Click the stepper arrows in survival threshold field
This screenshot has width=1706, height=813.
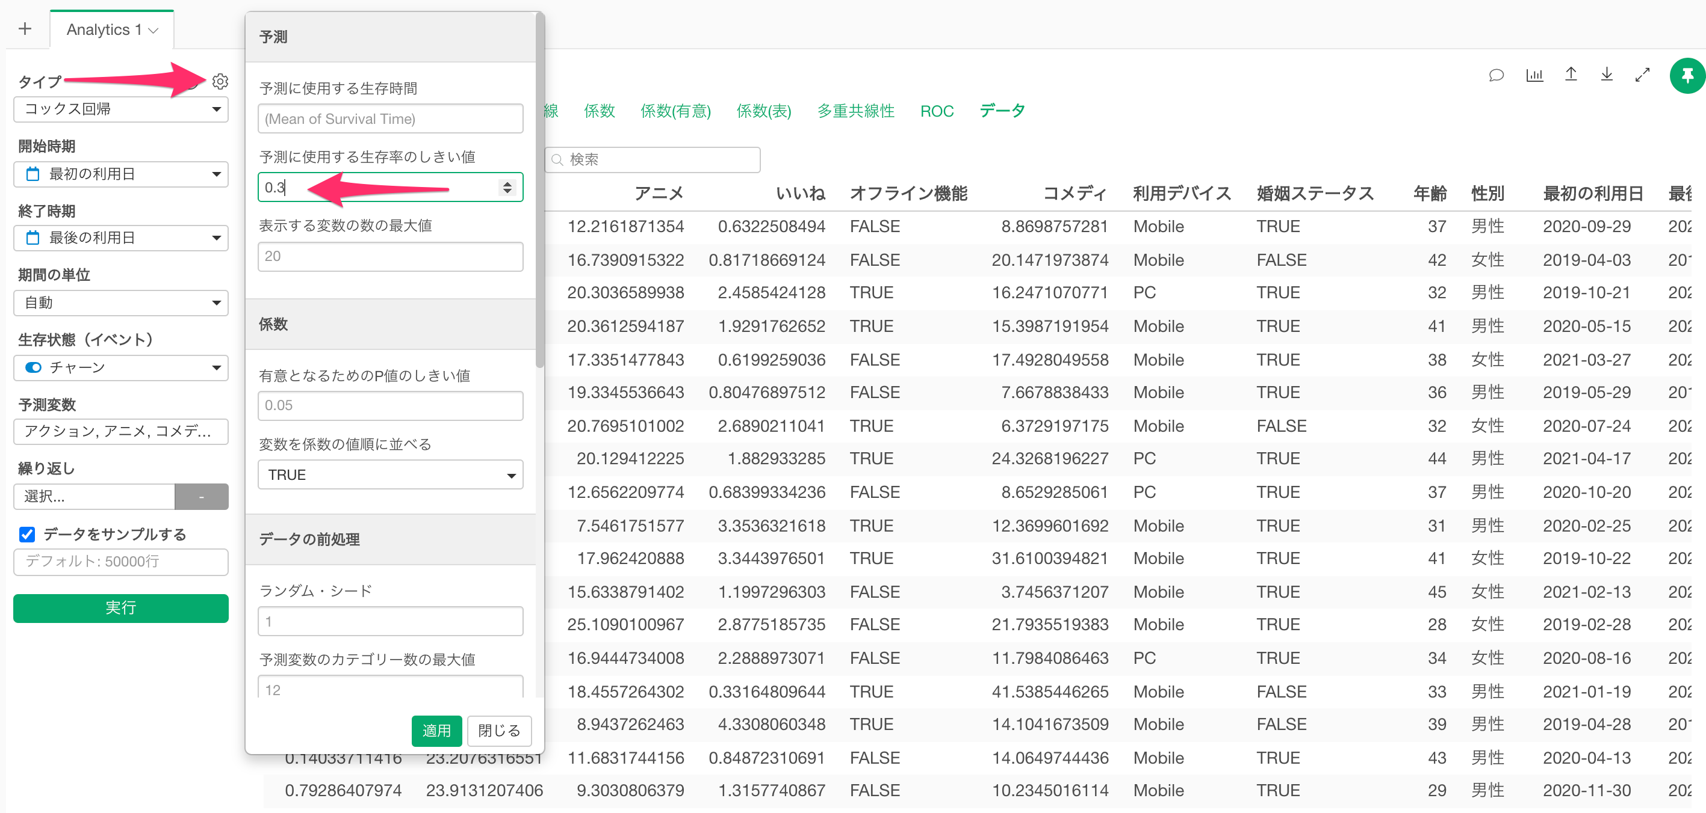[x=507, y=187]
